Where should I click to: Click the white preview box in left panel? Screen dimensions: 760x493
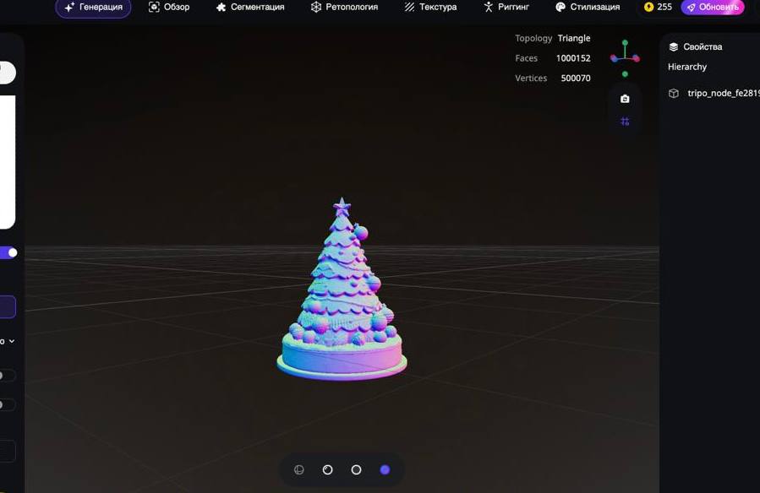click(8, 162)
